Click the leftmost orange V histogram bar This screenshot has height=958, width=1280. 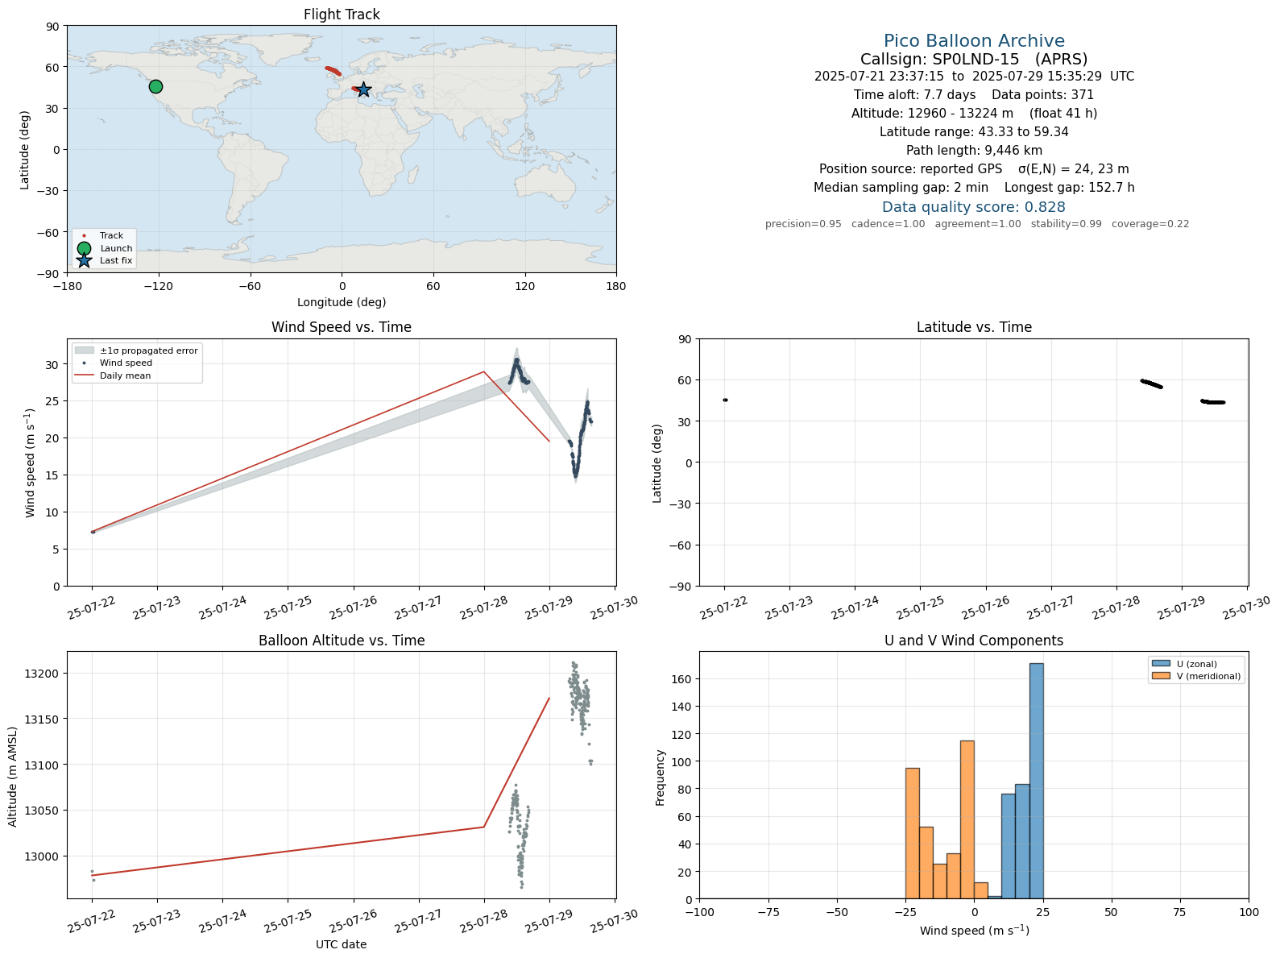[913, 833]
